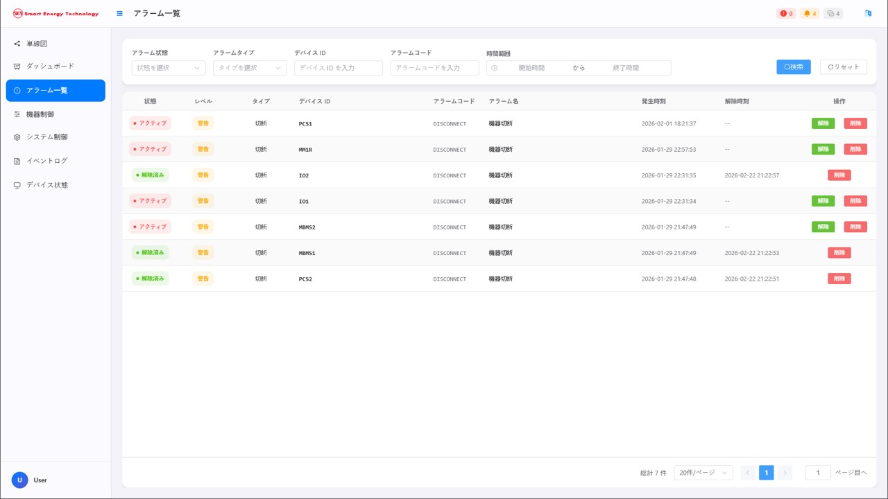The width and height of the screenshot is (888, 499).
Task: Click the Smart Energy Technology logo
Action: (x=55, y=13)
